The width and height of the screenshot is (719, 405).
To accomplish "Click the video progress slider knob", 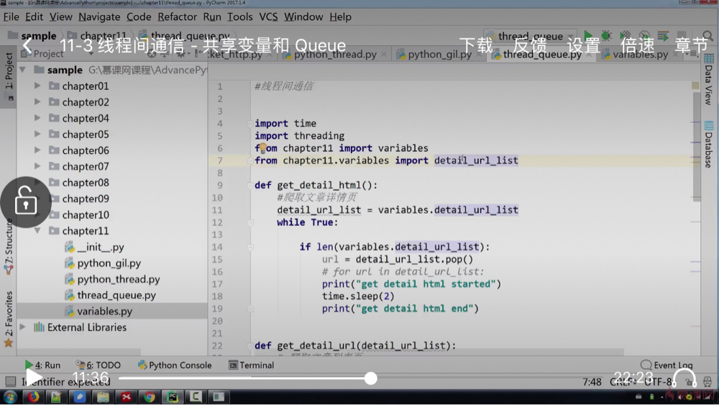I will (370, 378).
